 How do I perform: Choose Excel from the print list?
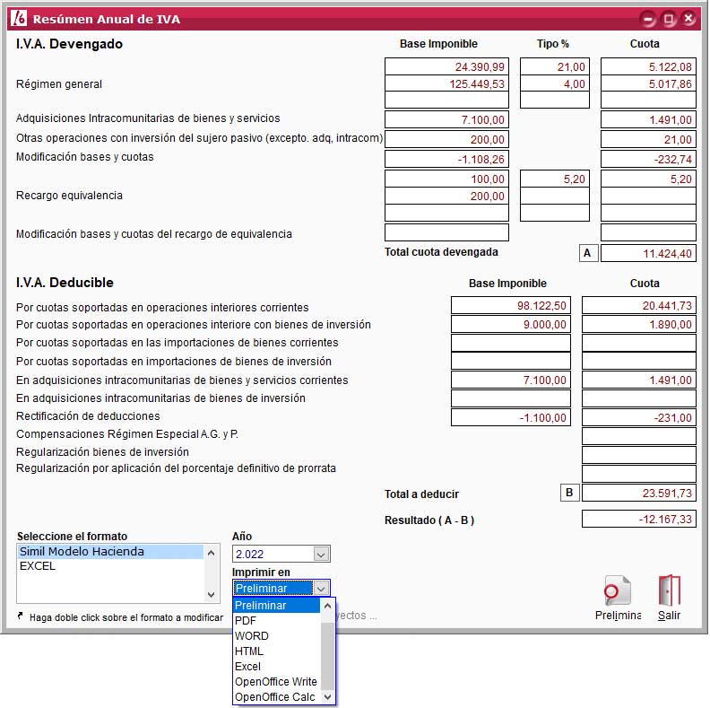click(x=276, y=667)
